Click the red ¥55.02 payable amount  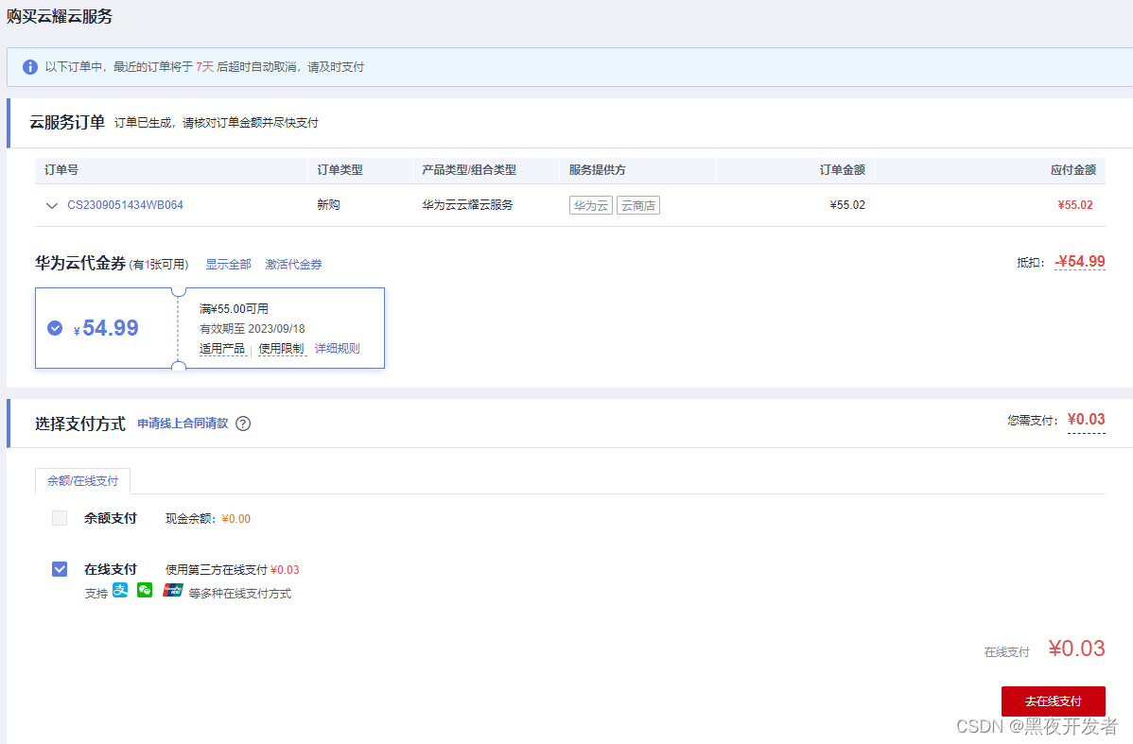point(1075,205)
